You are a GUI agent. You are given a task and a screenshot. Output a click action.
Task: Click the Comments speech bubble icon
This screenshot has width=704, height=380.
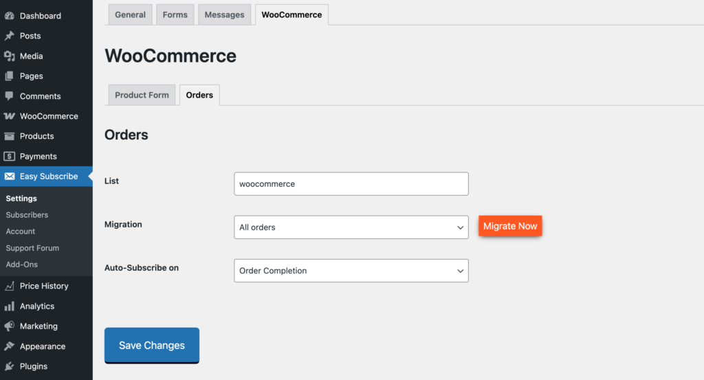click(x=10, y=96)
